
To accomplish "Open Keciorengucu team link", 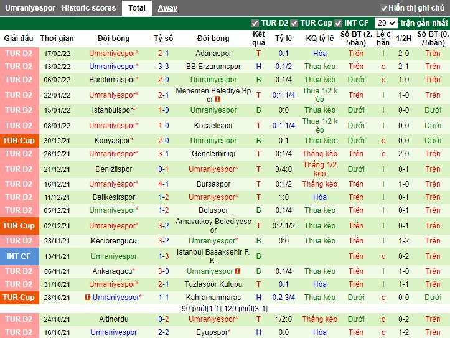I will (114, 241).
